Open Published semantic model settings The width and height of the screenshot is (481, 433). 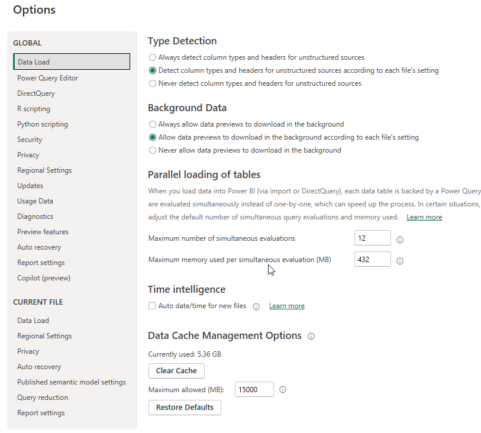pos(72,382)
